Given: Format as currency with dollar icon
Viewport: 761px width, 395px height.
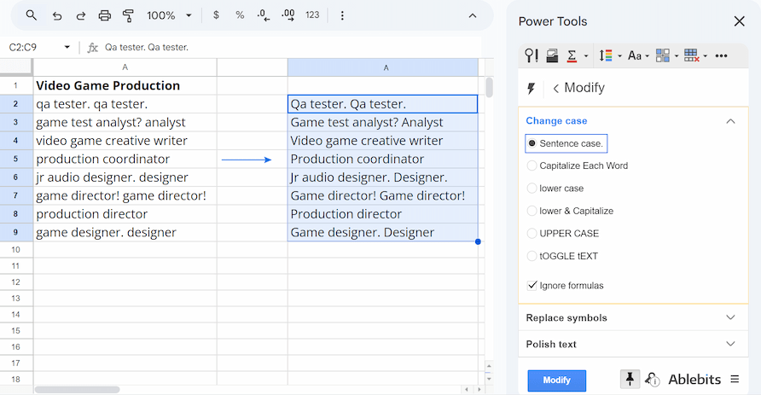Looking at the screenshot, I should (x=216, y=15).
